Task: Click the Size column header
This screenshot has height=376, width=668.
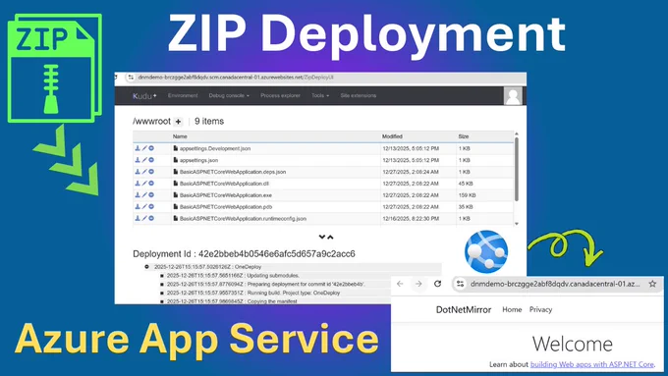Action: [x=464, y=136]
